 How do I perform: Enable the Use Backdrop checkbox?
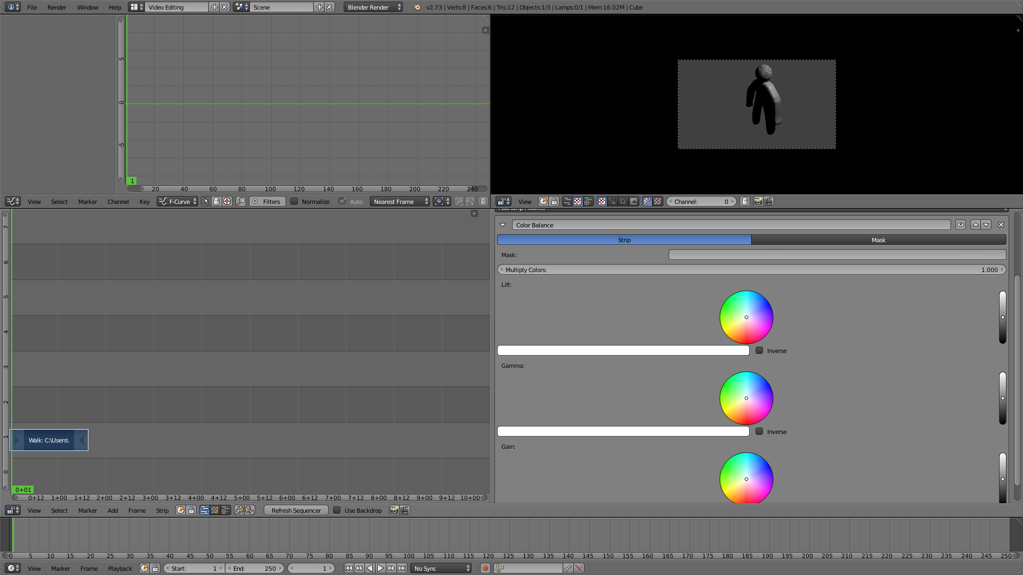tap(337, 510)
